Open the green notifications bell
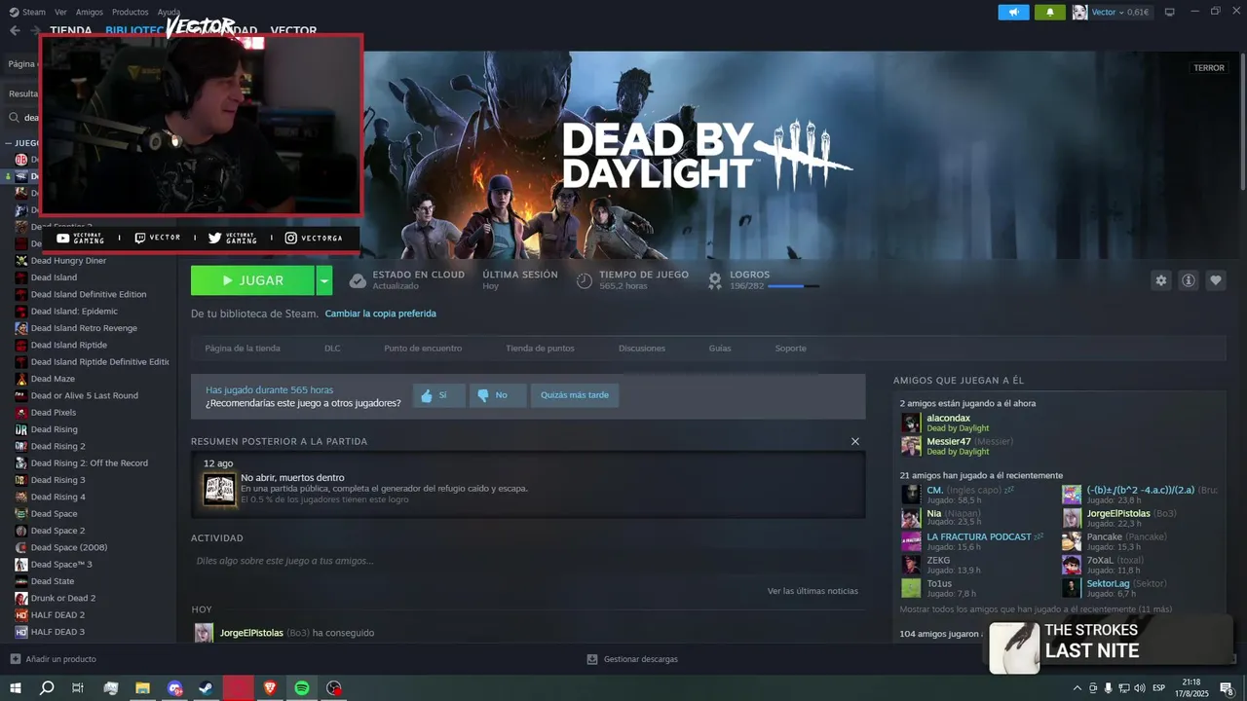 pyautogui.click(x=1050, y=12)
